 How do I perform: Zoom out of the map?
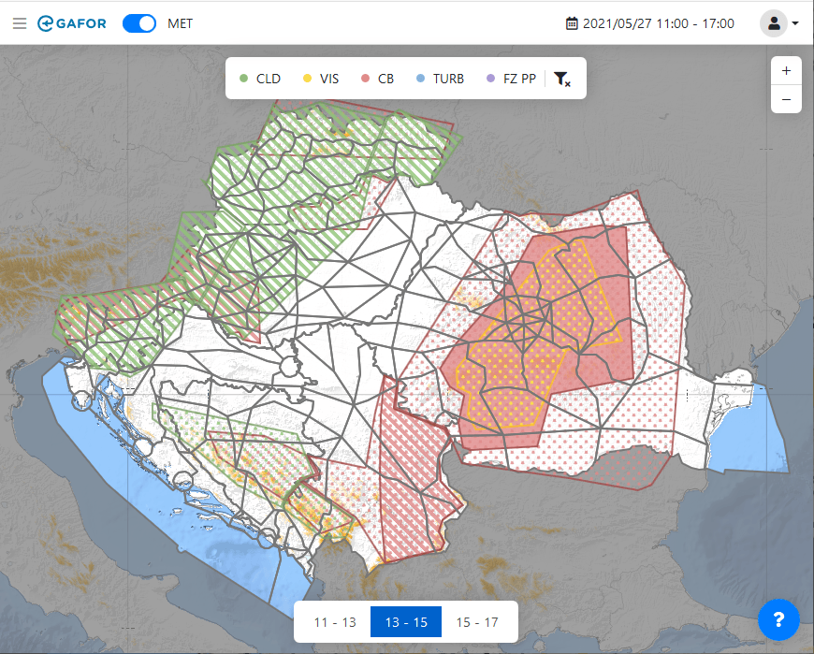[786, 99]
